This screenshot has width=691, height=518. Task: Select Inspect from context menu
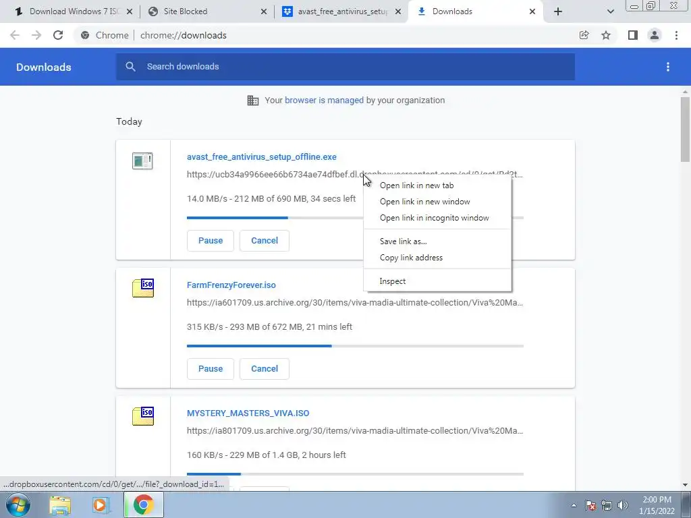click(x=437, y=281)
